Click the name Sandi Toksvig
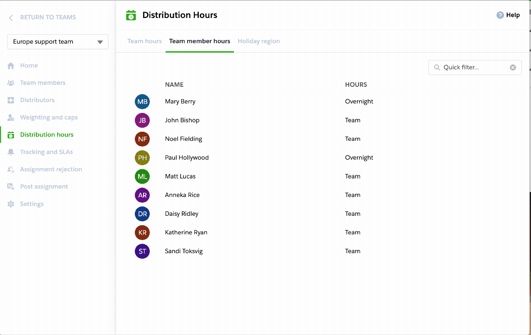This screenshot has height=335, width=531. 184,251
